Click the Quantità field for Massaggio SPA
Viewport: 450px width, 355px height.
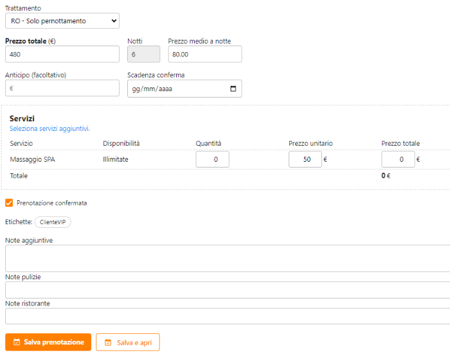coord(212,159)
